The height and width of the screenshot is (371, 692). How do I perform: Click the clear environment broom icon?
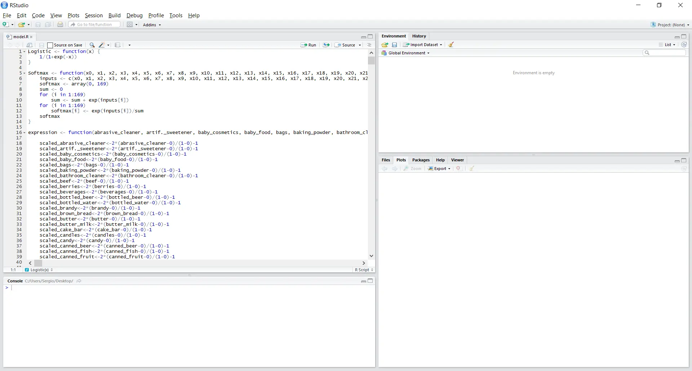click(x=451, y=45)
